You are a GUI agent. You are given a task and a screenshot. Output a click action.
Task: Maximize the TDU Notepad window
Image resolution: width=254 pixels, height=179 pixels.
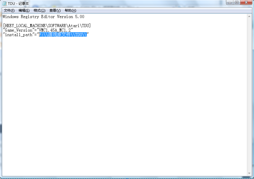(237, 3)
